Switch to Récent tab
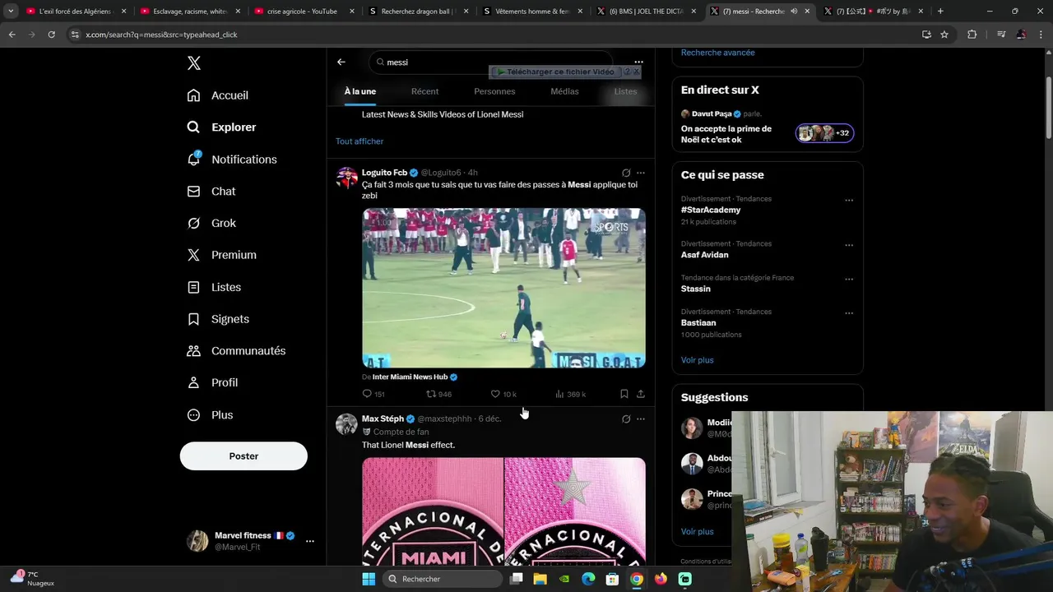 tap(425, 91)
